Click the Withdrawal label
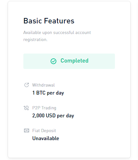 [44, 85]
